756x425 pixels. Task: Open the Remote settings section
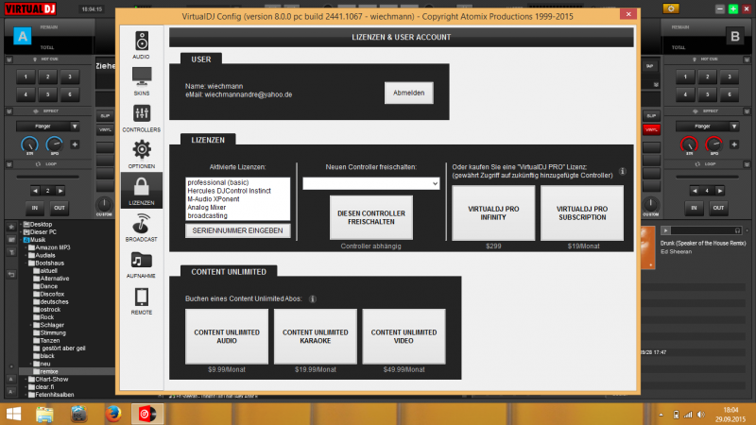(141, 300)
